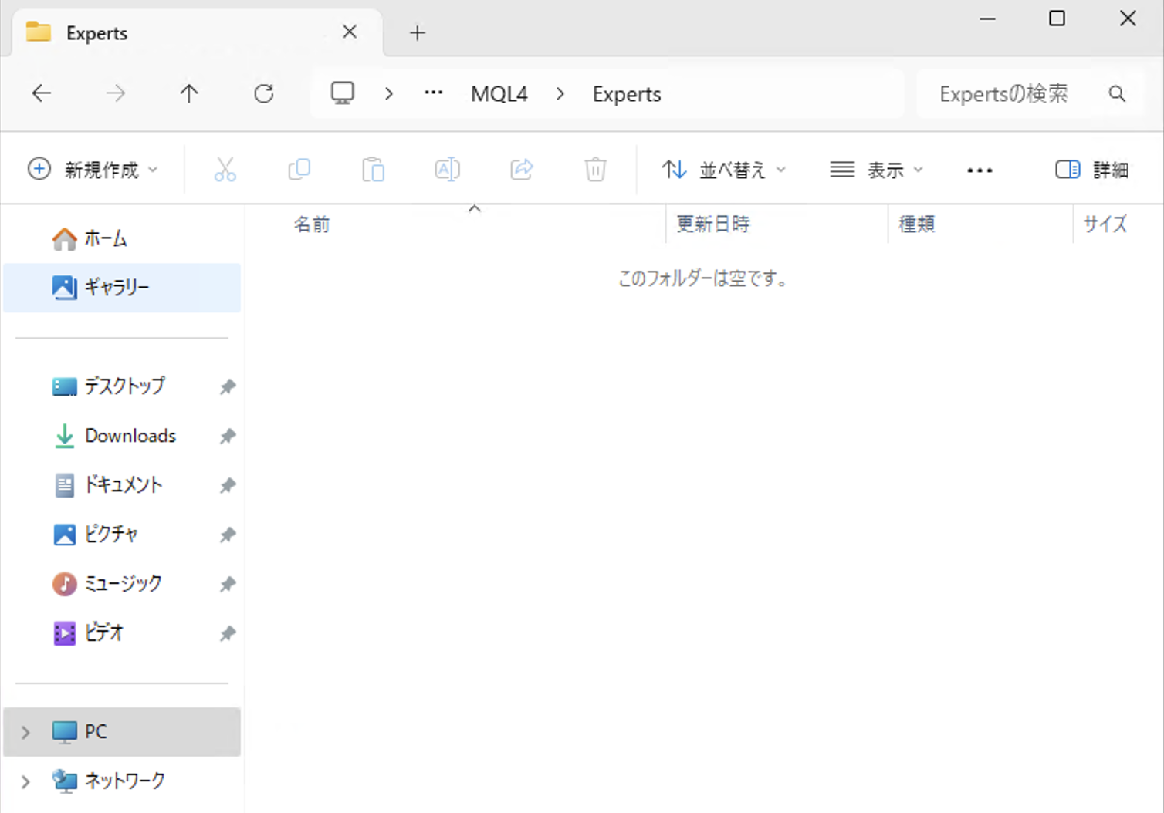This screenshot has width=1164, height=813.
Task: Add a new tab with plus button
Action: (x=417, y=33)
